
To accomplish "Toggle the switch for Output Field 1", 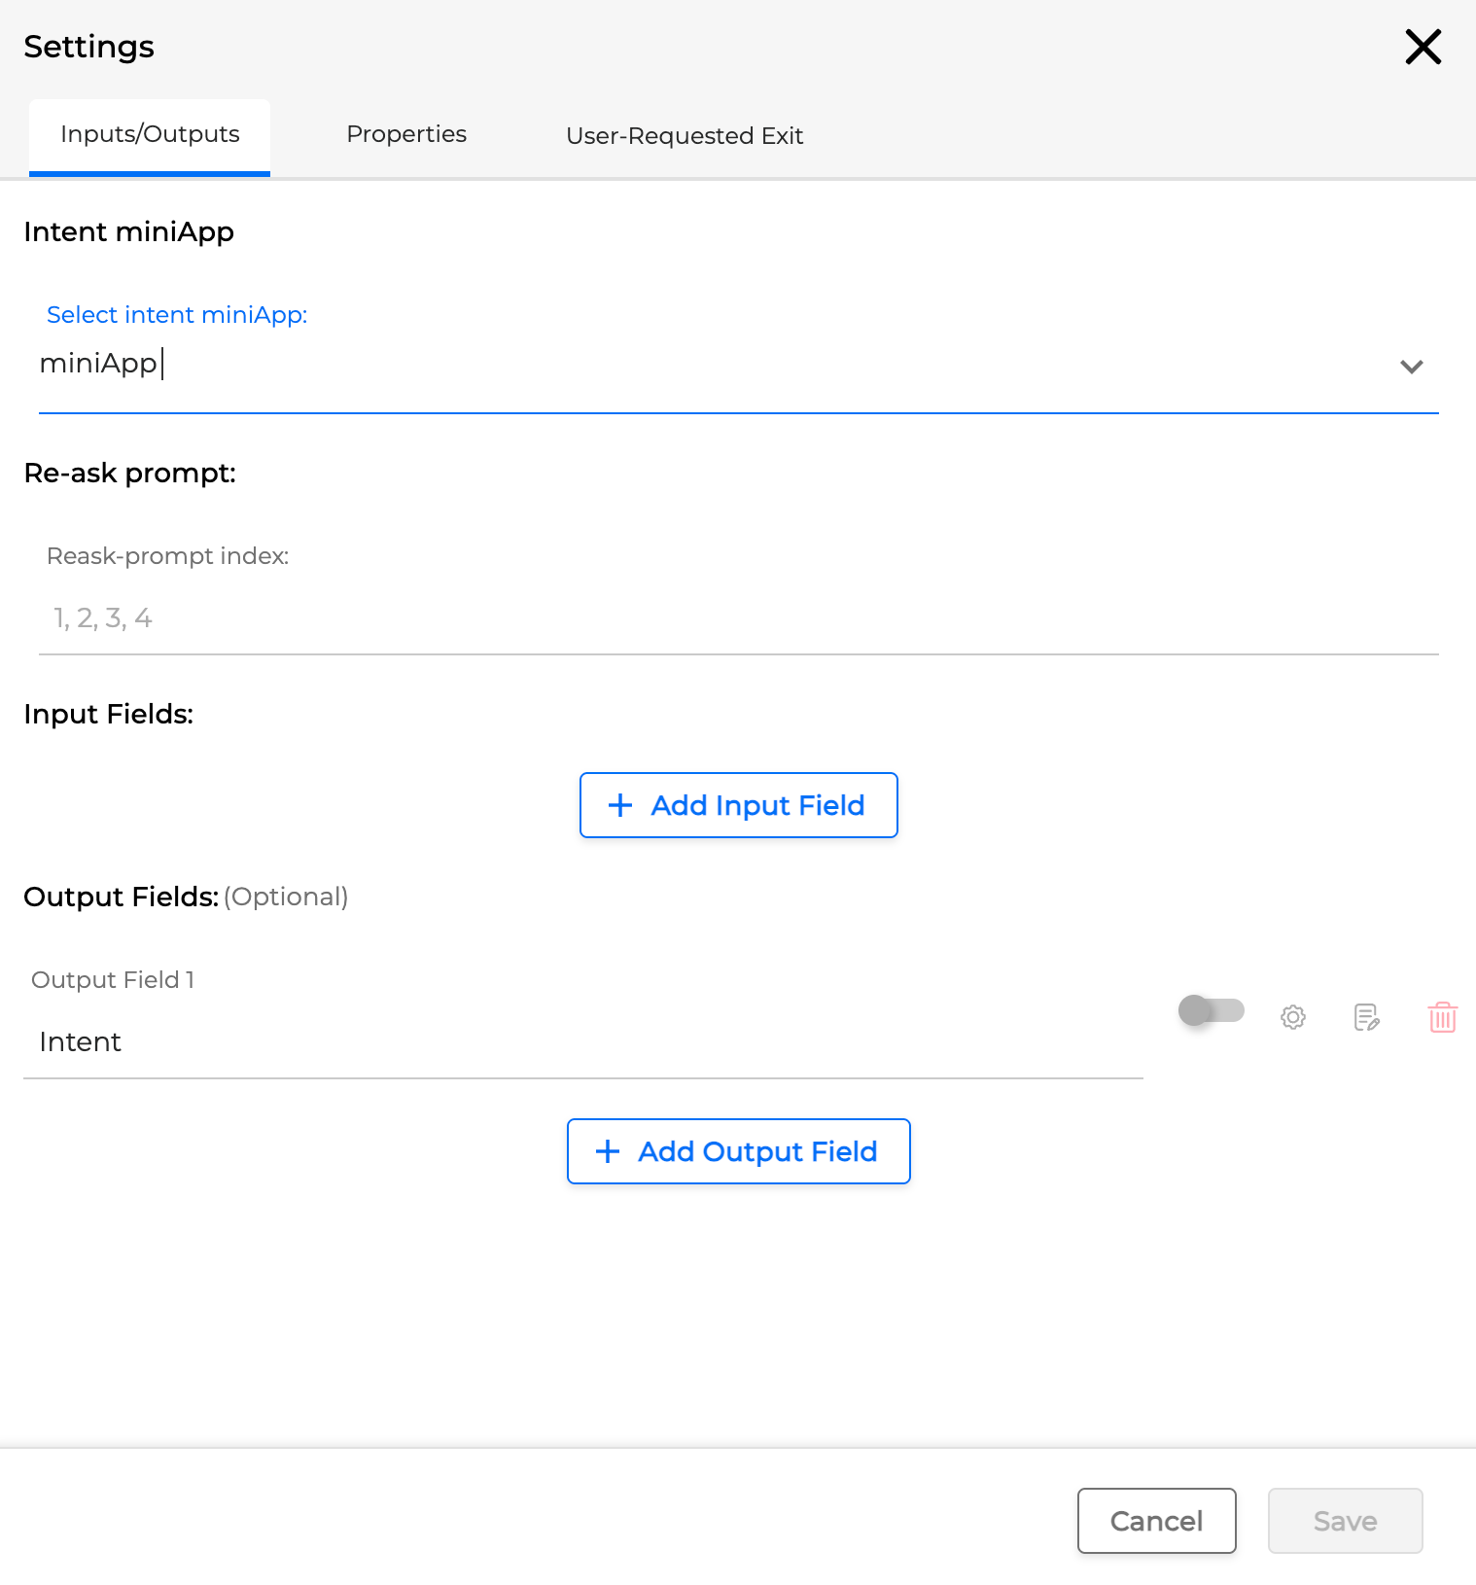I will (x=1211, y=1010).
